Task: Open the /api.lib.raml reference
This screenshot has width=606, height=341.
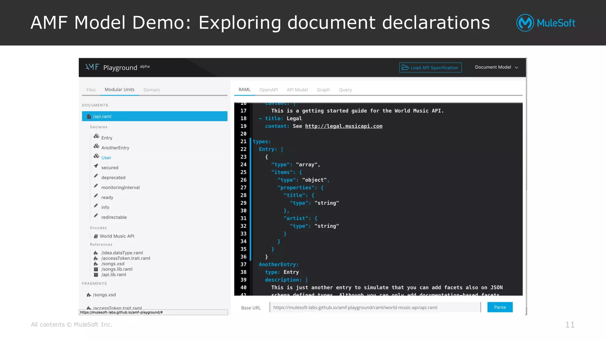Action: pyautogui.click(x=114, y=274)
